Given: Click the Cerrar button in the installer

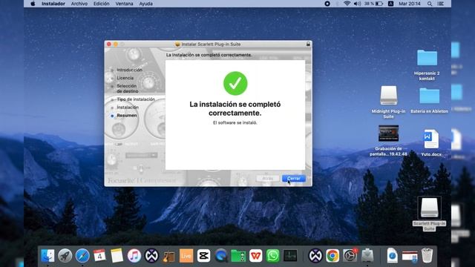Looking at the screenshot, I should [294, 179].
